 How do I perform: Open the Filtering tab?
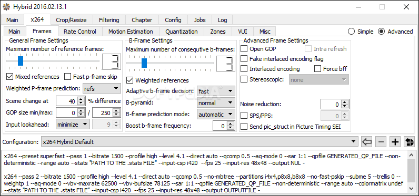(109, 20)
